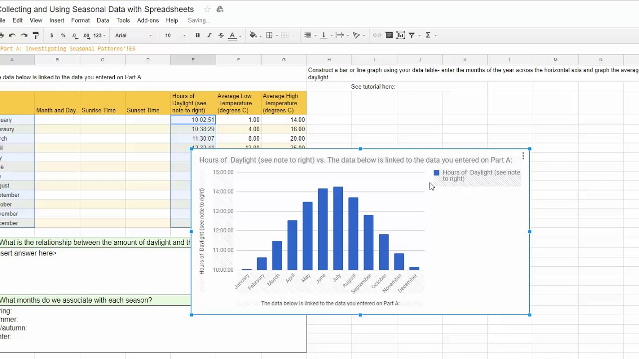The image size is (639, 359).
Task: Open the Add-ons menu
Action: pyautogui.click(x=148, y=20)
